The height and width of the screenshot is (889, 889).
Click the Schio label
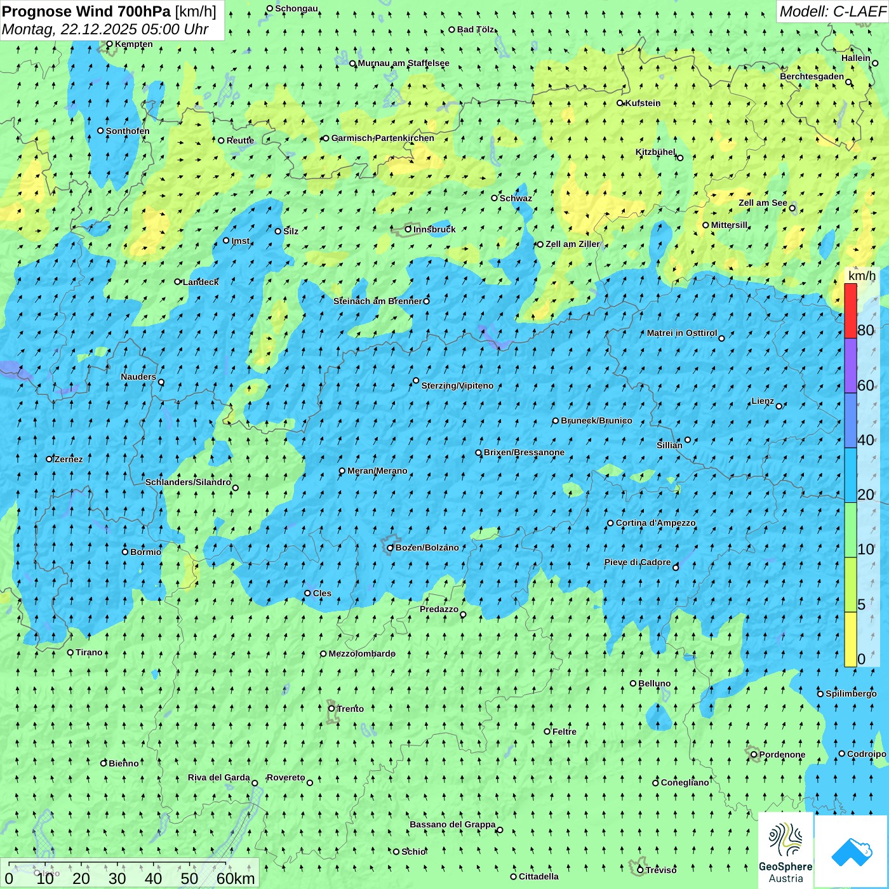414,852
